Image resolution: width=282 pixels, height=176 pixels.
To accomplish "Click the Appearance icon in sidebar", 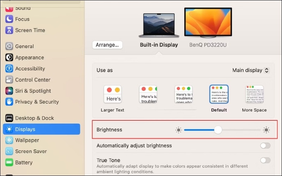I will pos(9,57).
